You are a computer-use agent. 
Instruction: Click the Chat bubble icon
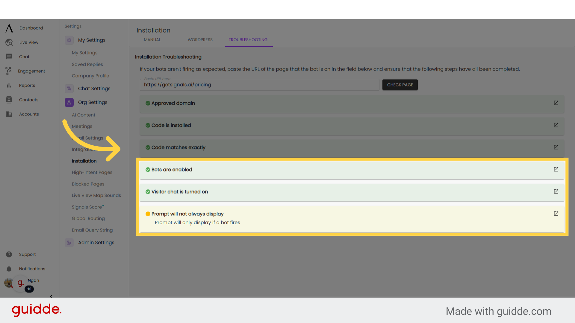click(9, 57)
